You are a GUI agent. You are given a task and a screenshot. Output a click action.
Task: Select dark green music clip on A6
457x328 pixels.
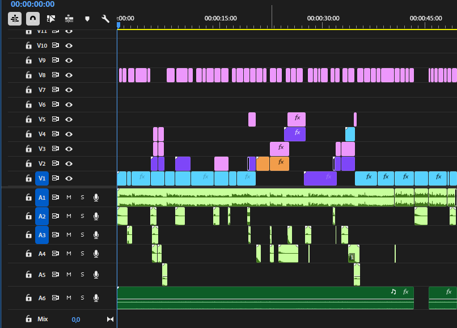pos(265,298)
